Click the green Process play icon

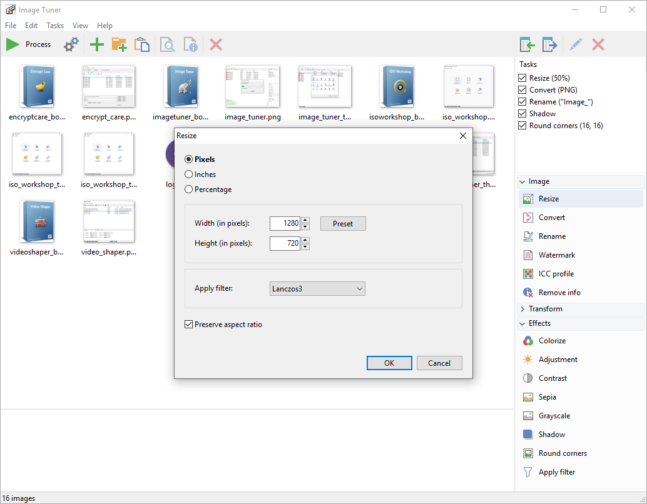point(13,44)
